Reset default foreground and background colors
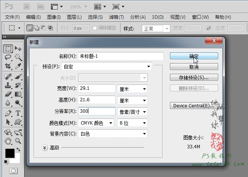This screenshot has width=248, height=177. point(6,162)
